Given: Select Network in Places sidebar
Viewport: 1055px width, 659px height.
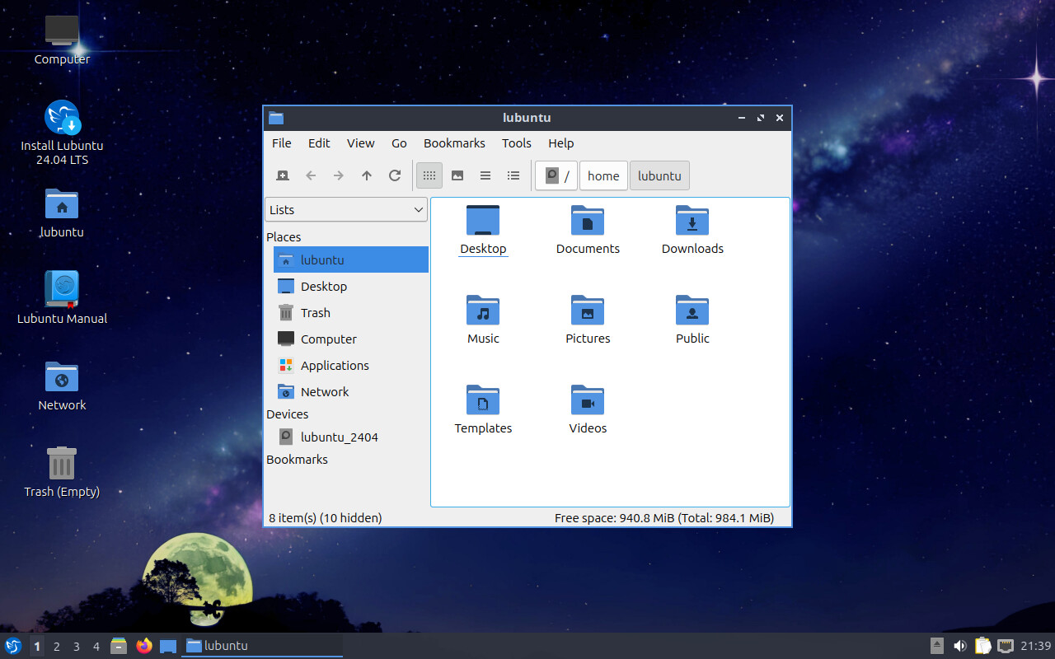Looking at the screenshot, I should (x=351, y=391).
